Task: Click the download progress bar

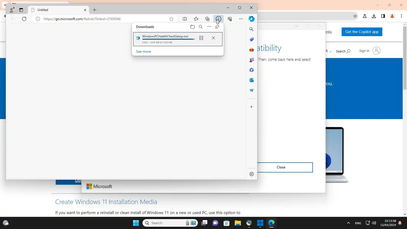Action: click(169, 39)
